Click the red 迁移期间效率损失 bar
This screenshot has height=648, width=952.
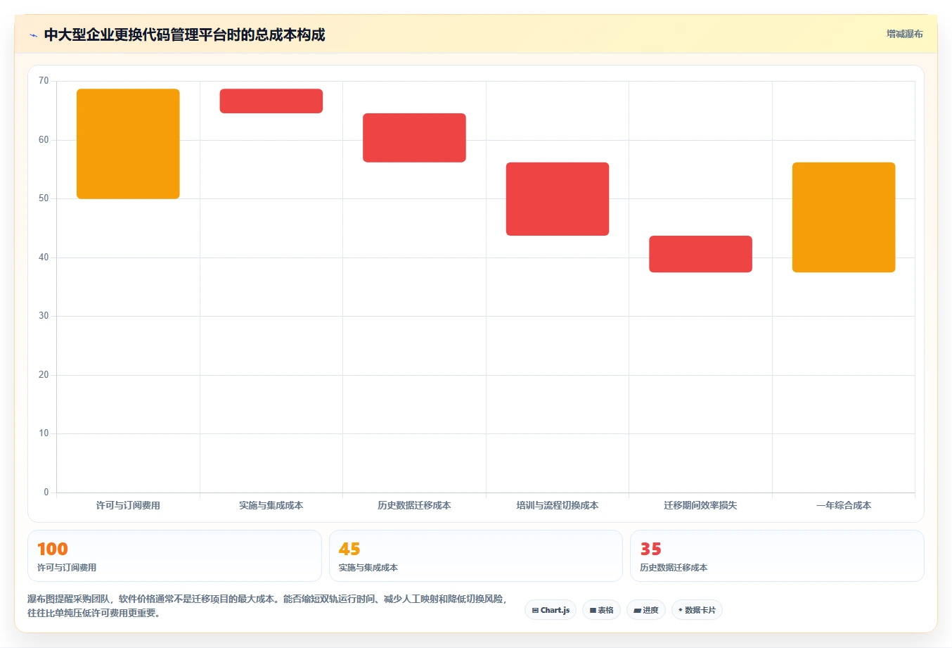coord(700,254)
